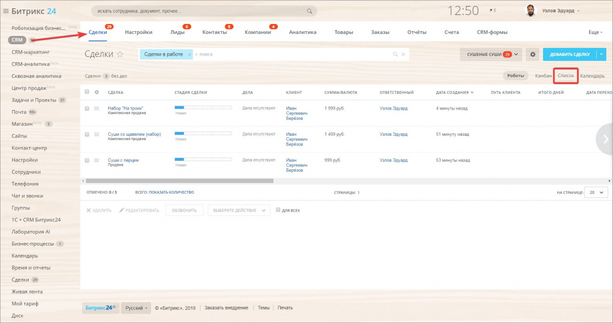613x323 pixels.
Task: Focus the global search field
Action: pos(204,11)
